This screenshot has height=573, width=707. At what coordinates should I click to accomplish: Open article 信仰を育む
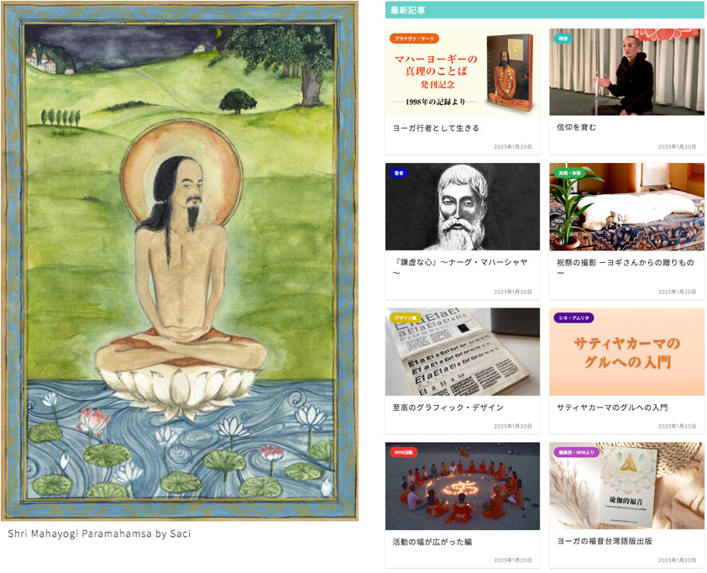click(x=576, y=128)
